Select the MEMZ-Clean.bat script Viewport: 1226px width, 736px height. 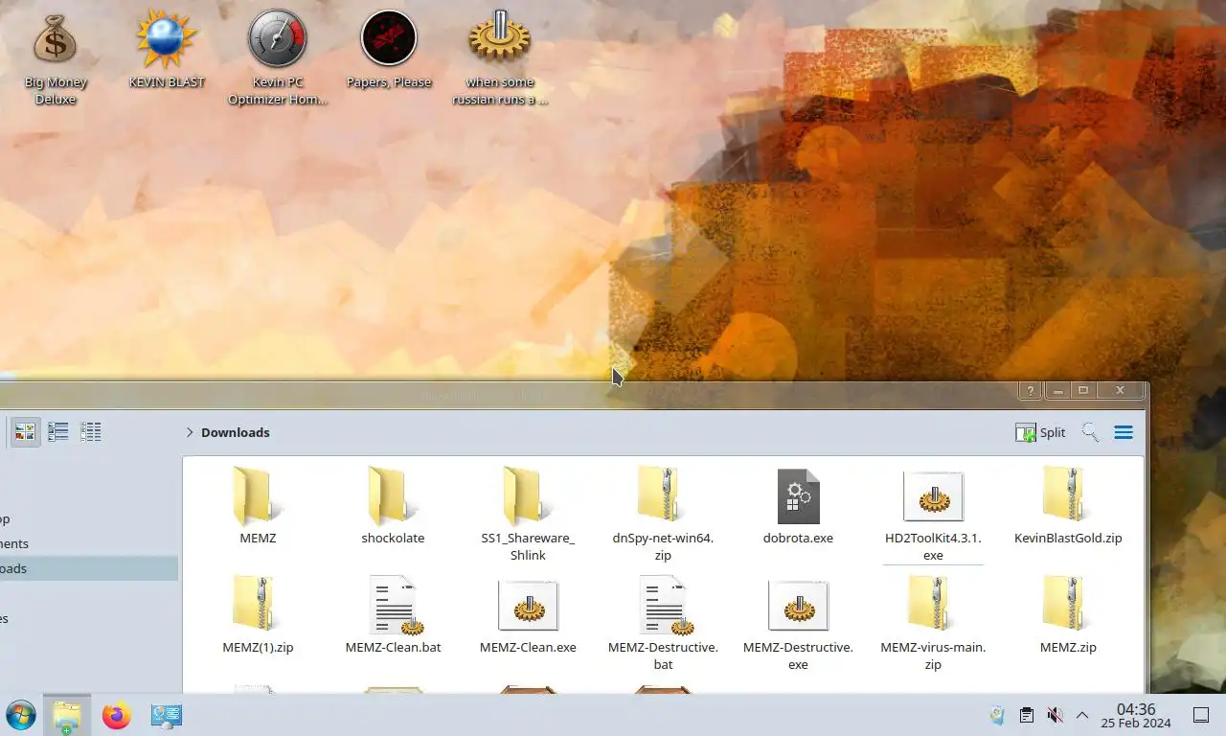click(x=393, y=615)
